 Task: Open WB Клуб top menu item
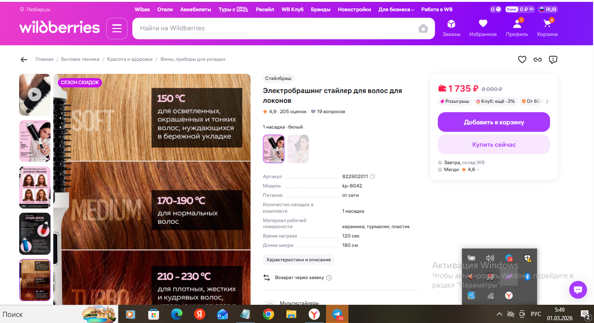coord(292,9)
